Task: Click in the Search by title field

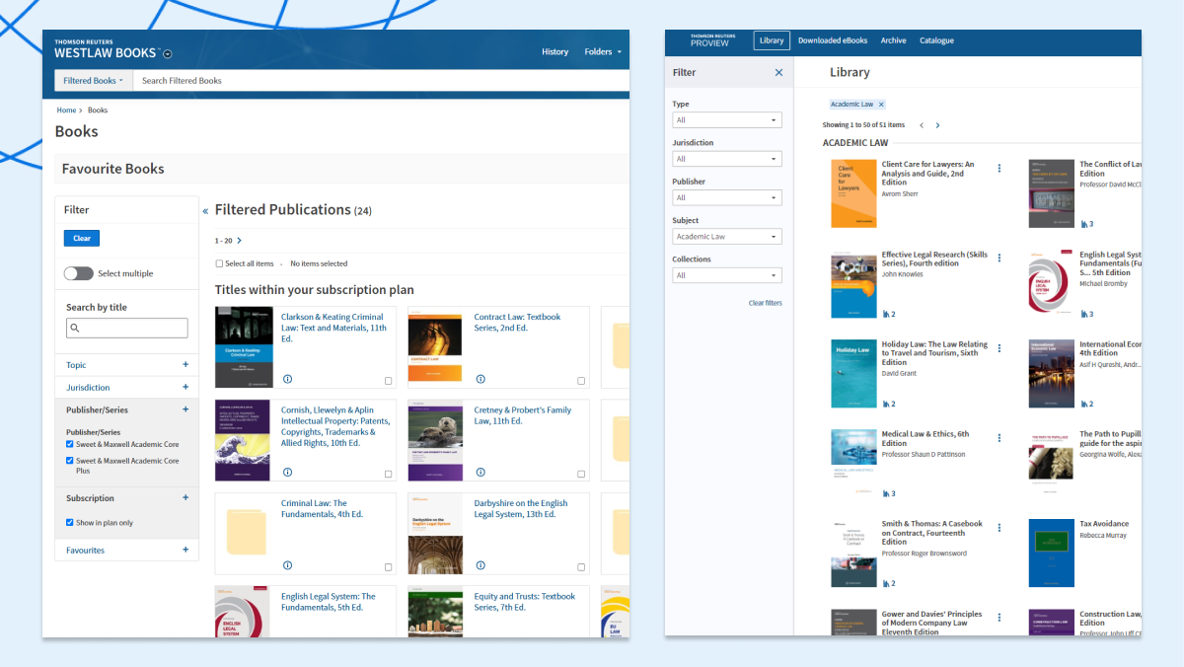Action: [127, 329]
